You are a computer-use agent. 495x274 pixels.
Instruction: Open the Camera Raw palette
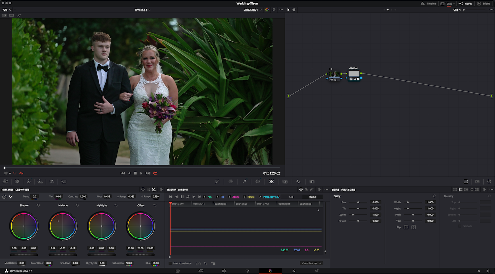6,182
